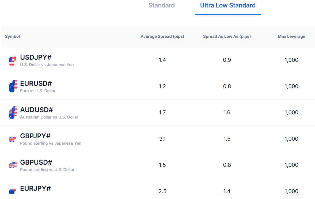Click the Average Spread (pips) column header
Screen dimensions: 315x199
pyautogui.click(x=162, y=36)
